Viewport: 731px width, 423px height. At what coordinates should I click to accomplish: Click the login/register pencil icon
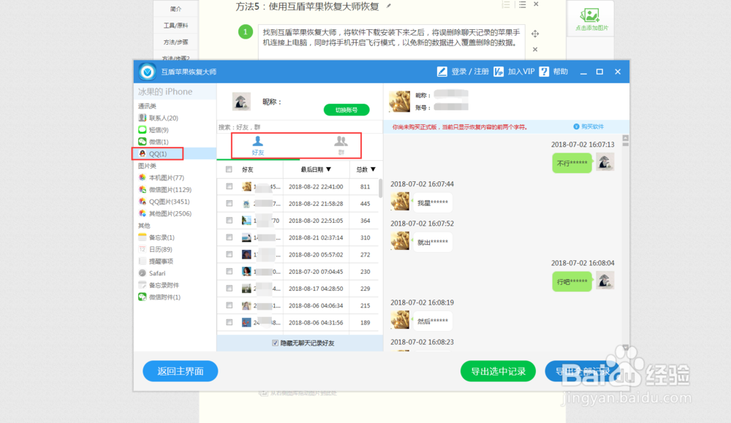[442, 72]
